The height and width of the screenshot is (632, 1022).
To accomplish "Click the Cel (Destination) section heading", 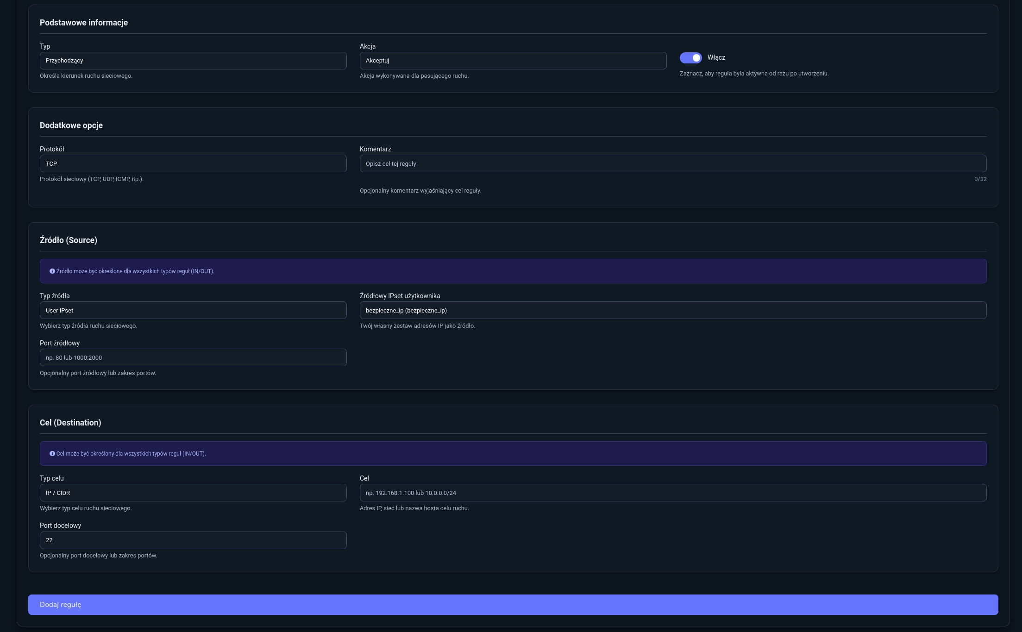I will (x=70, y=423).
